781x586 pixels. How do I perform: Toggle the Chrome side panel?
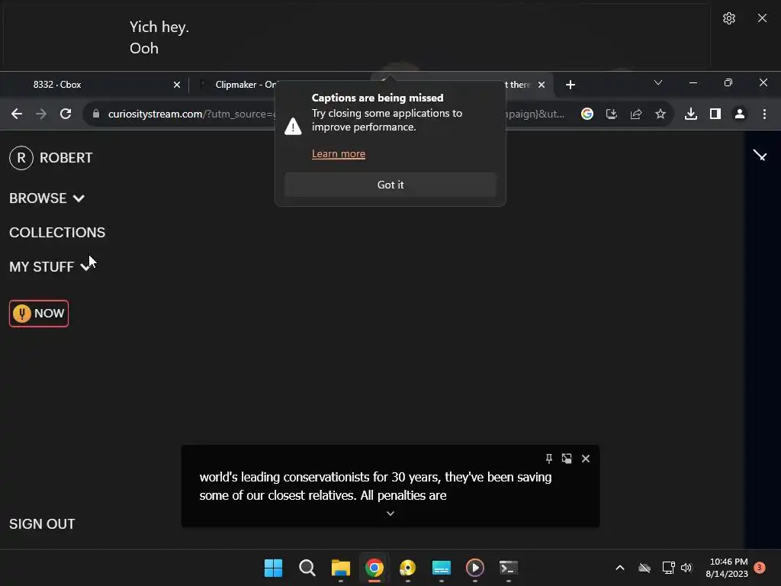click(715, 114)
